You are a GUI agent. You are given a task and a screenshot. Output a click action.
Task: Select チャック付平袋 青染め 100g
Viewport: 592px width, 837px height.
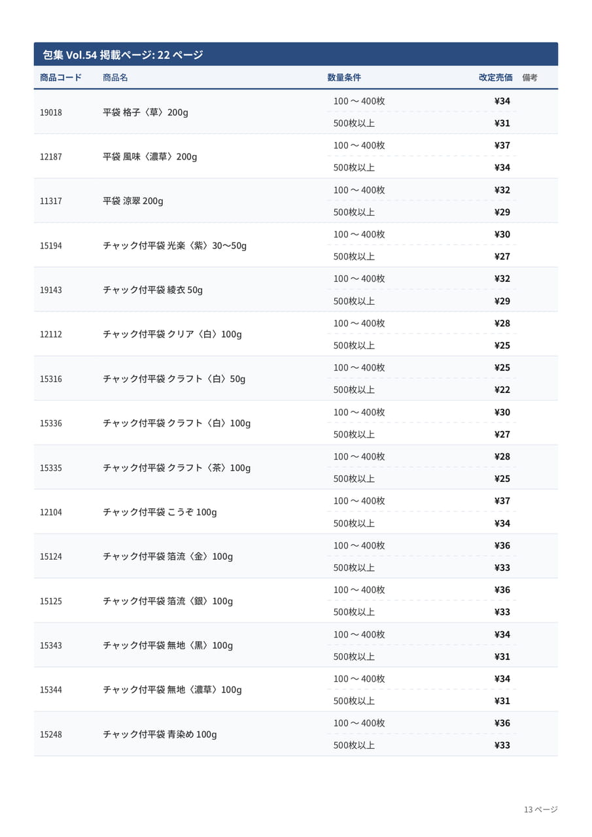click(160, 734)
